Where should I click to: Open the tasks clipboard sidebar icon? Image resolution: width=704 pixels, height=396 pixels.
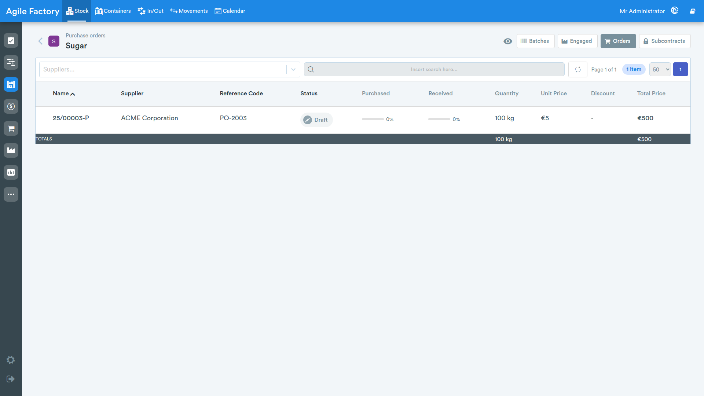[11, 40]
